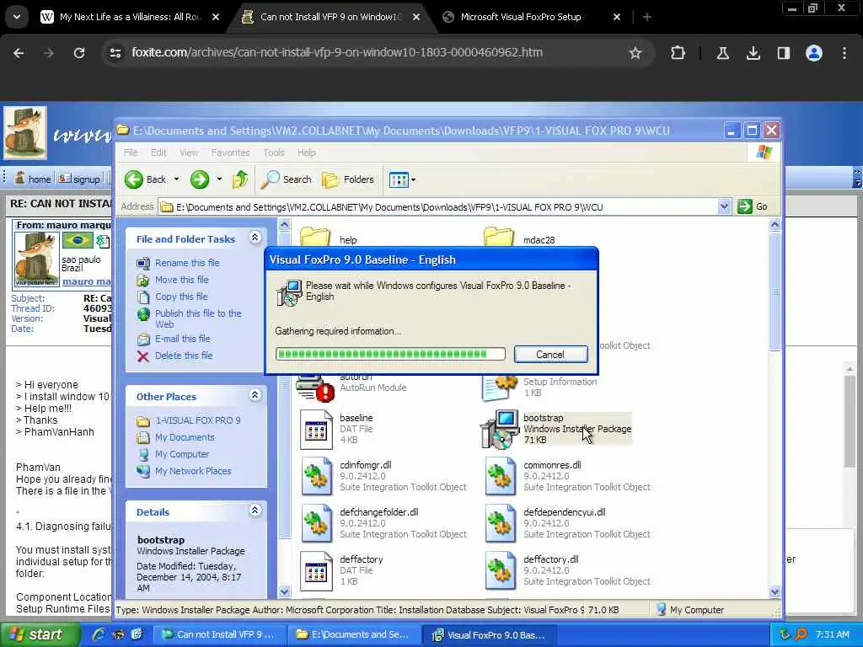This screenshot has height=647, width=863.
Task: Click E-mail this file link
Action: click(182, 339)
